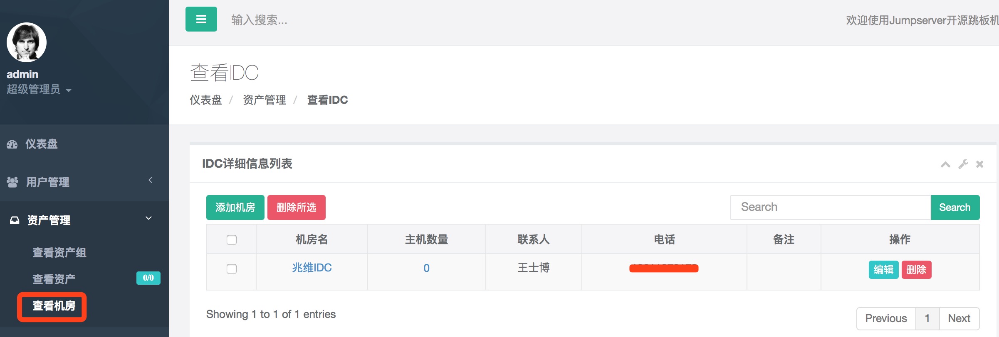Open 查看资产组 in the sidebar
Screen dimensions: 999x337
pyautogui.click(x=59, y=252)
